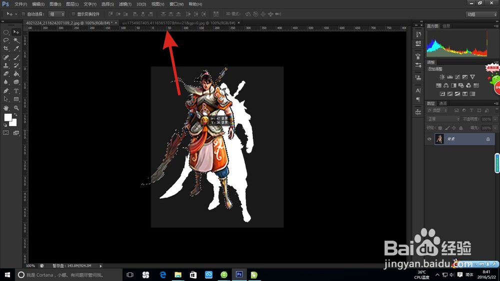Expand the opacity 不透明度 slider arrow
Image resolution: width=500 pixels, height=281 pixels.
pyautogui.click(x=495, y=119)
